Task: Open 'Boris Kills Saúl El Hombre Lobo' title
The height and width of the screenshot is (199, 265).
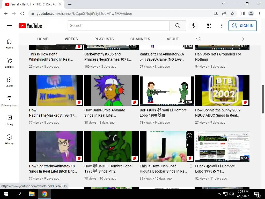Action: click(163, 113)
